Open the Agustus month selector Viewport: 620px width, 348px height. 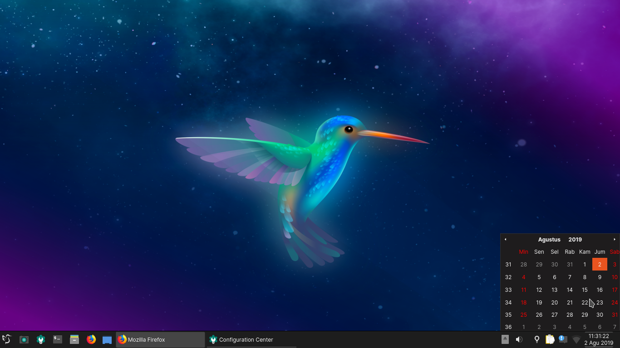(549, 239)
